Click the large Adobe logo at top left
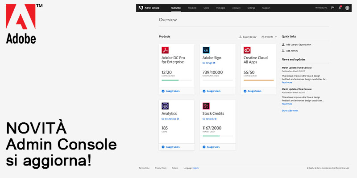 [x=21, y=24]
